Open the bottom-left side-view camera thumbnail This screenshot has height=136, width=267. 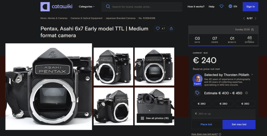pos(113,107)
